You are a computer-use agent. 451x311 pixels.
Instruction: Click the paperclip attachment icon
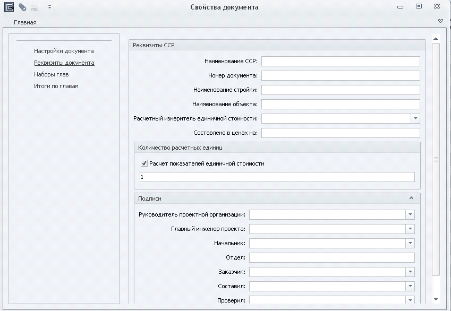22,7
